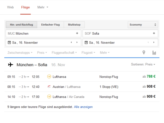The width and height of the screenshot is (164, 123).
Task: Change sorting via Sortieren: Preis
Action: click(143, 64)
